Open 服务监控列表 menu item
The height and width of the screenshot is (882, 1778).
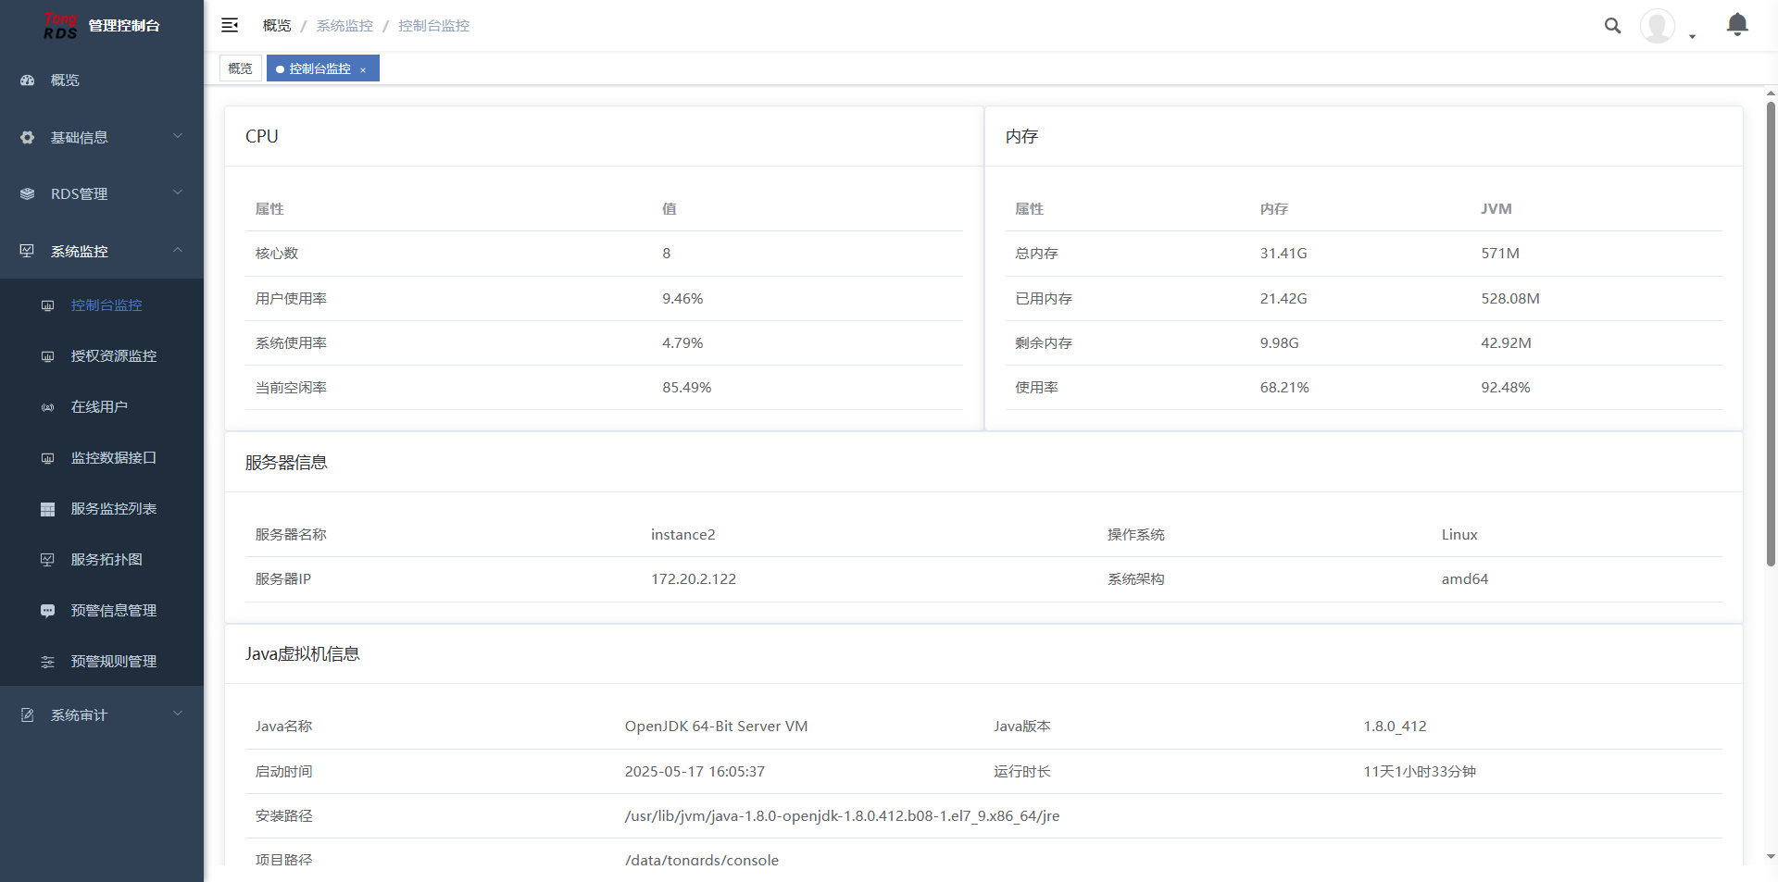pyautogui.click(x=102, y=509)
